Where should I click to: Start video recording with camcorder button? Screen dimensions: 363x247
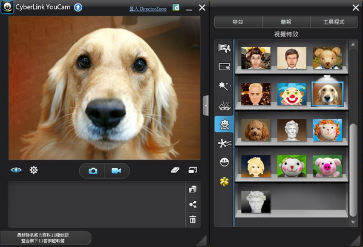(116, 171)
